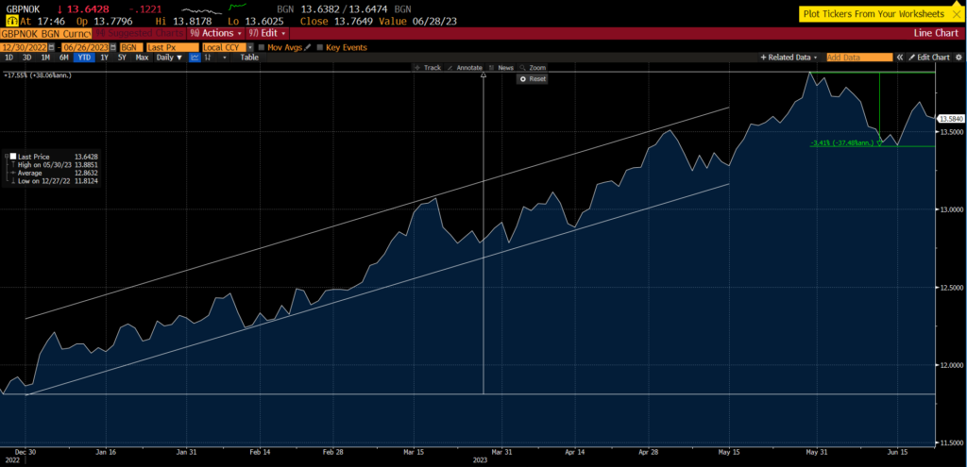The image size is (967, 467).
Task: Select the 5Y range tab
Action: pyautogui.click(x=122, y=58)
